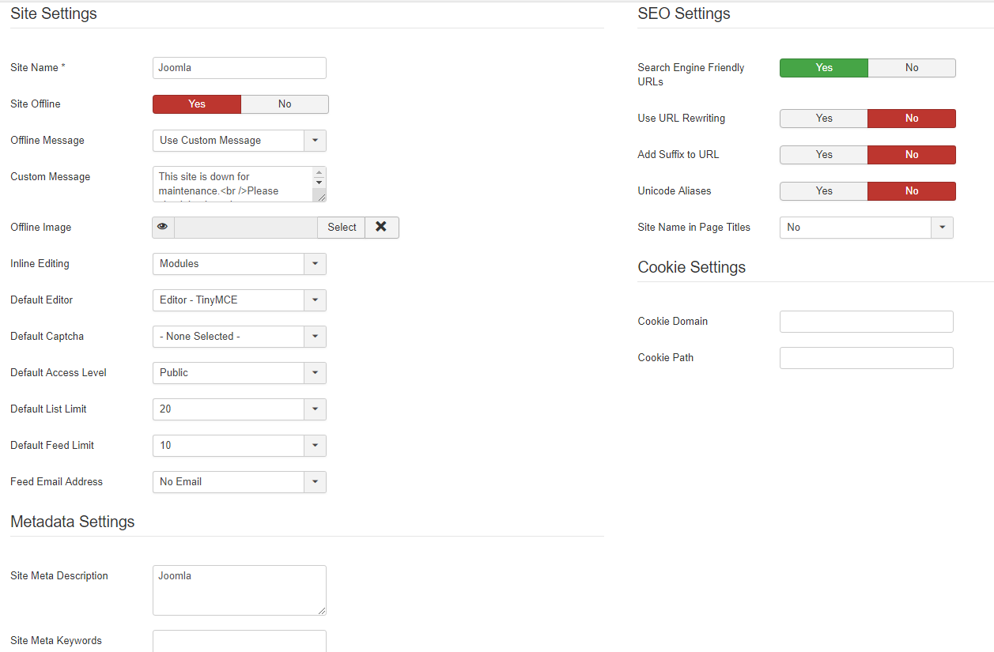The height and width of the screenshot is (652, 994).
Task: Open the Inline Editing dropdown
Action: pyautogui.click(x=239, y=264)
